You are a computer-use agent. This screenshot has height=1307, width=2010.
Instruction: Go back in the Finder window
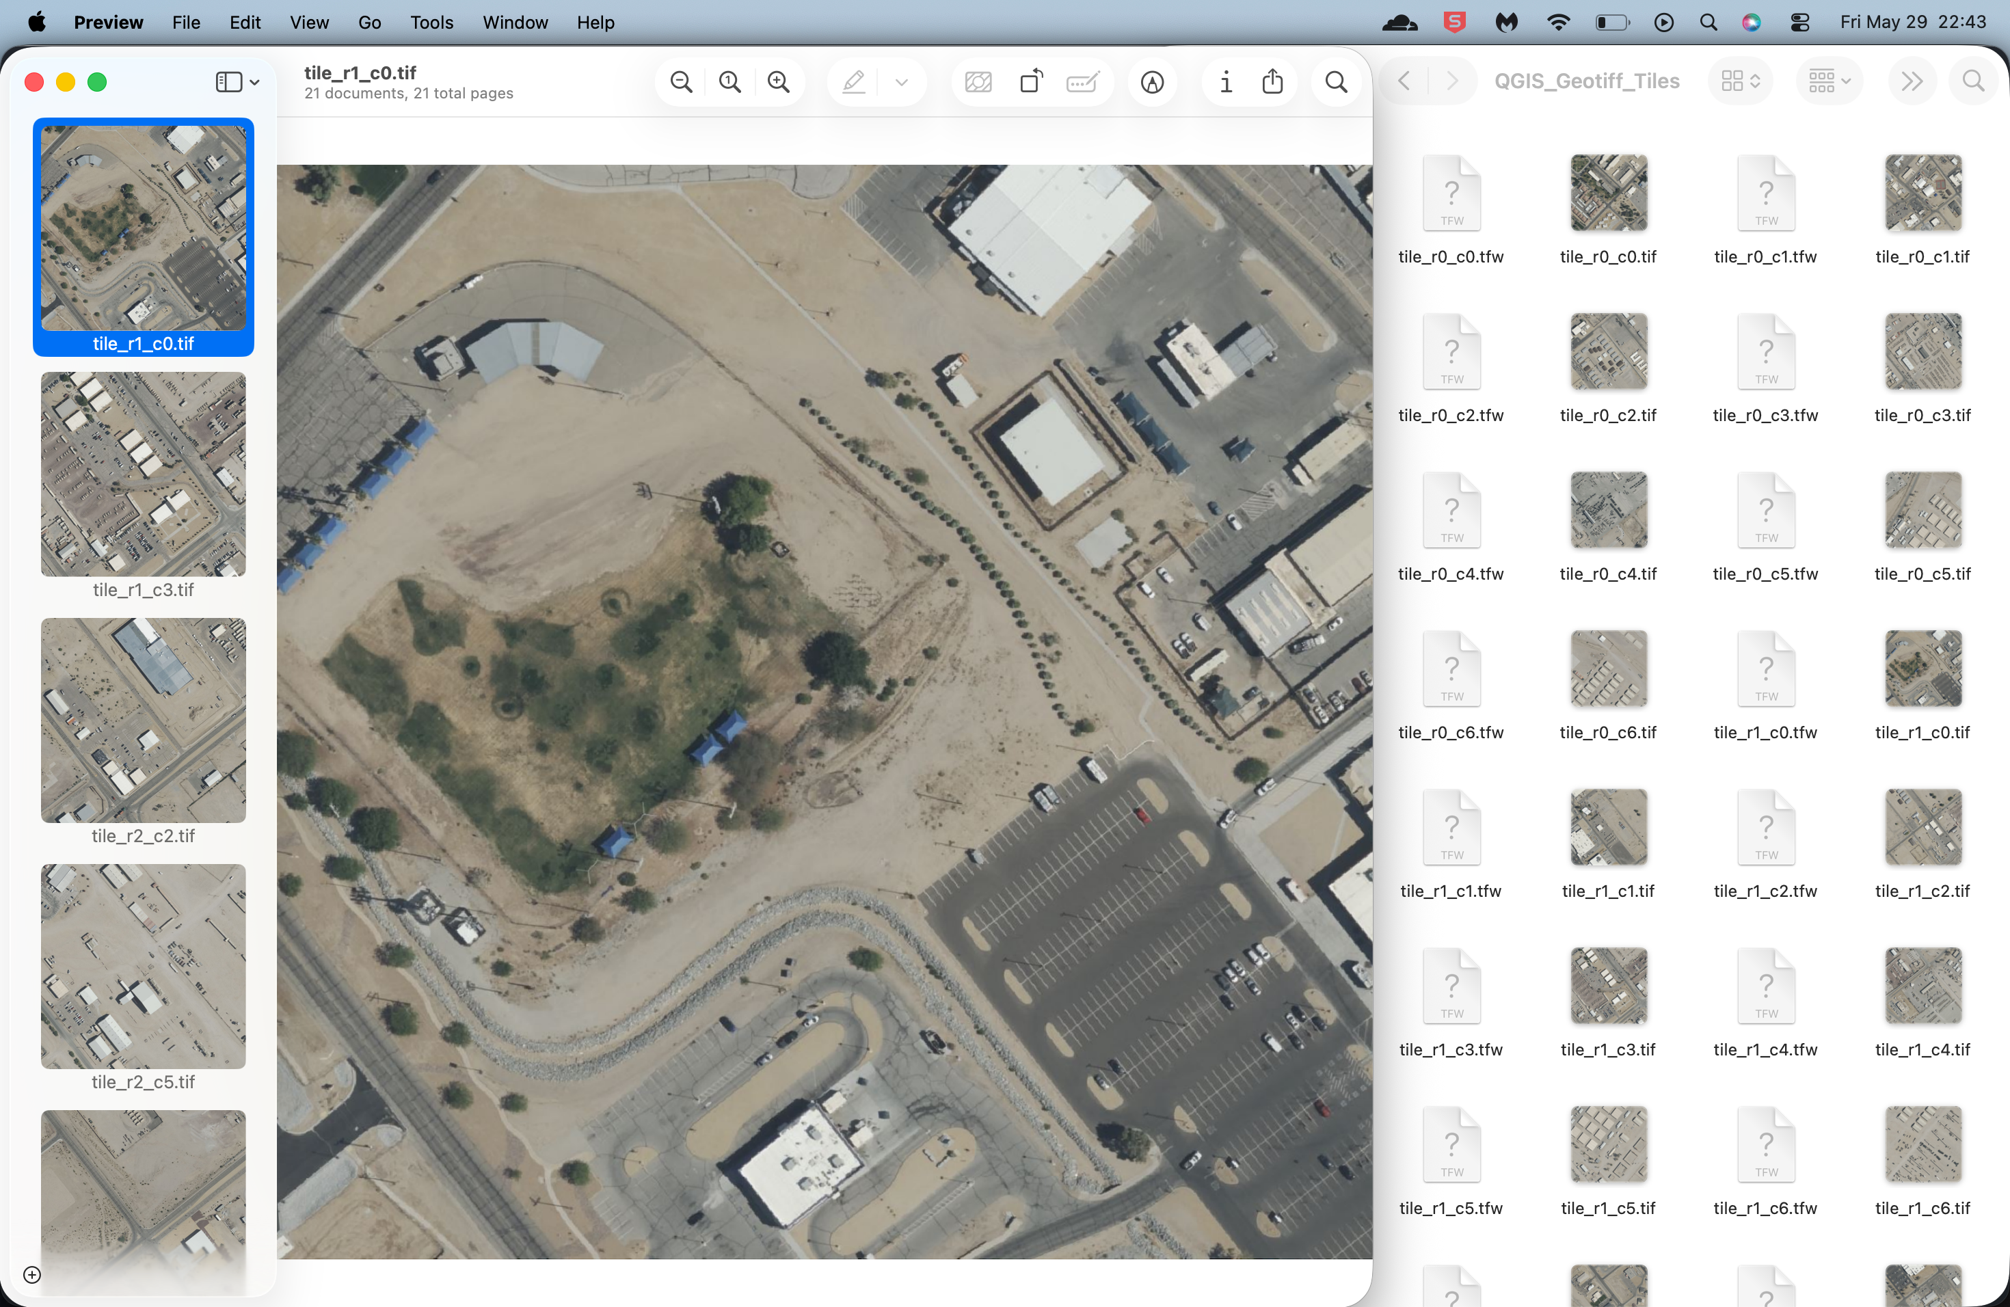click(x=1404, y=81)
